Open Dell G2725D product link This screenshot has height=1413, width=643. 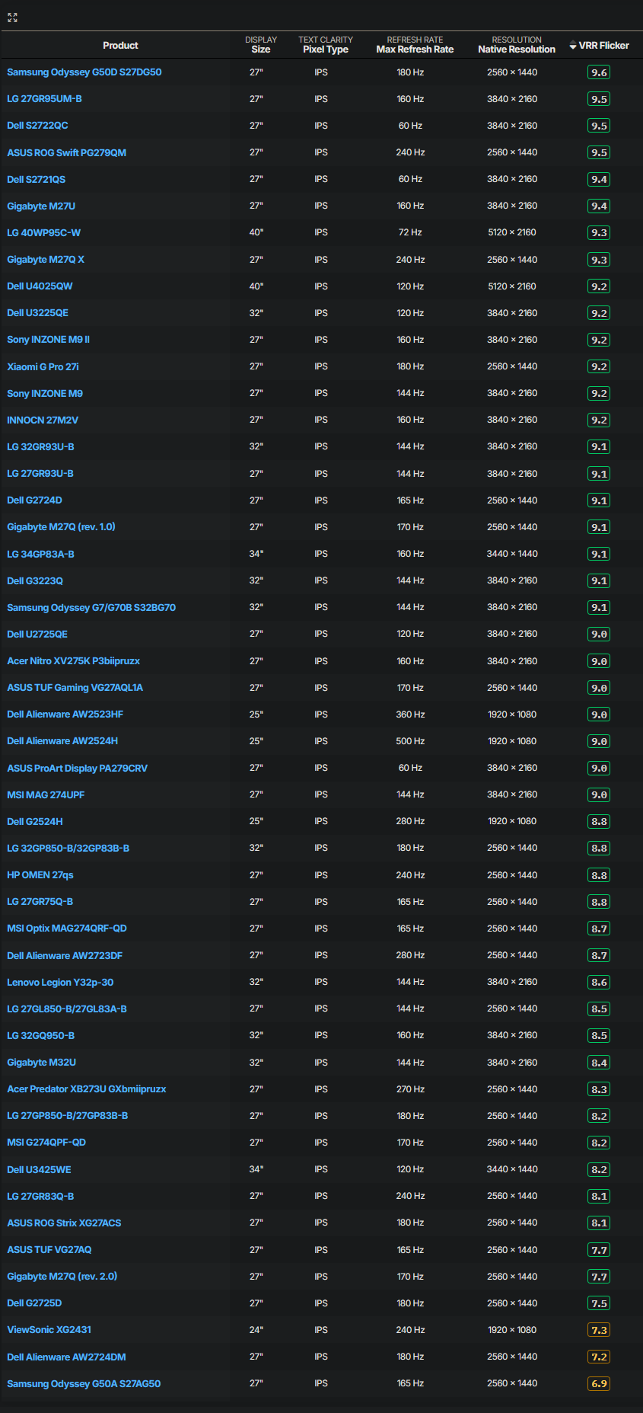(x=34, y=1303)
